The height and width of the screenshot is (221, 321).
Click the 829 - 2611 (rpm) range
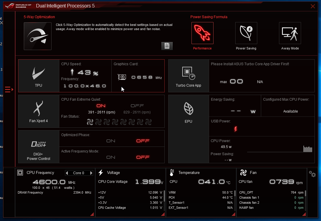[137, 112]
